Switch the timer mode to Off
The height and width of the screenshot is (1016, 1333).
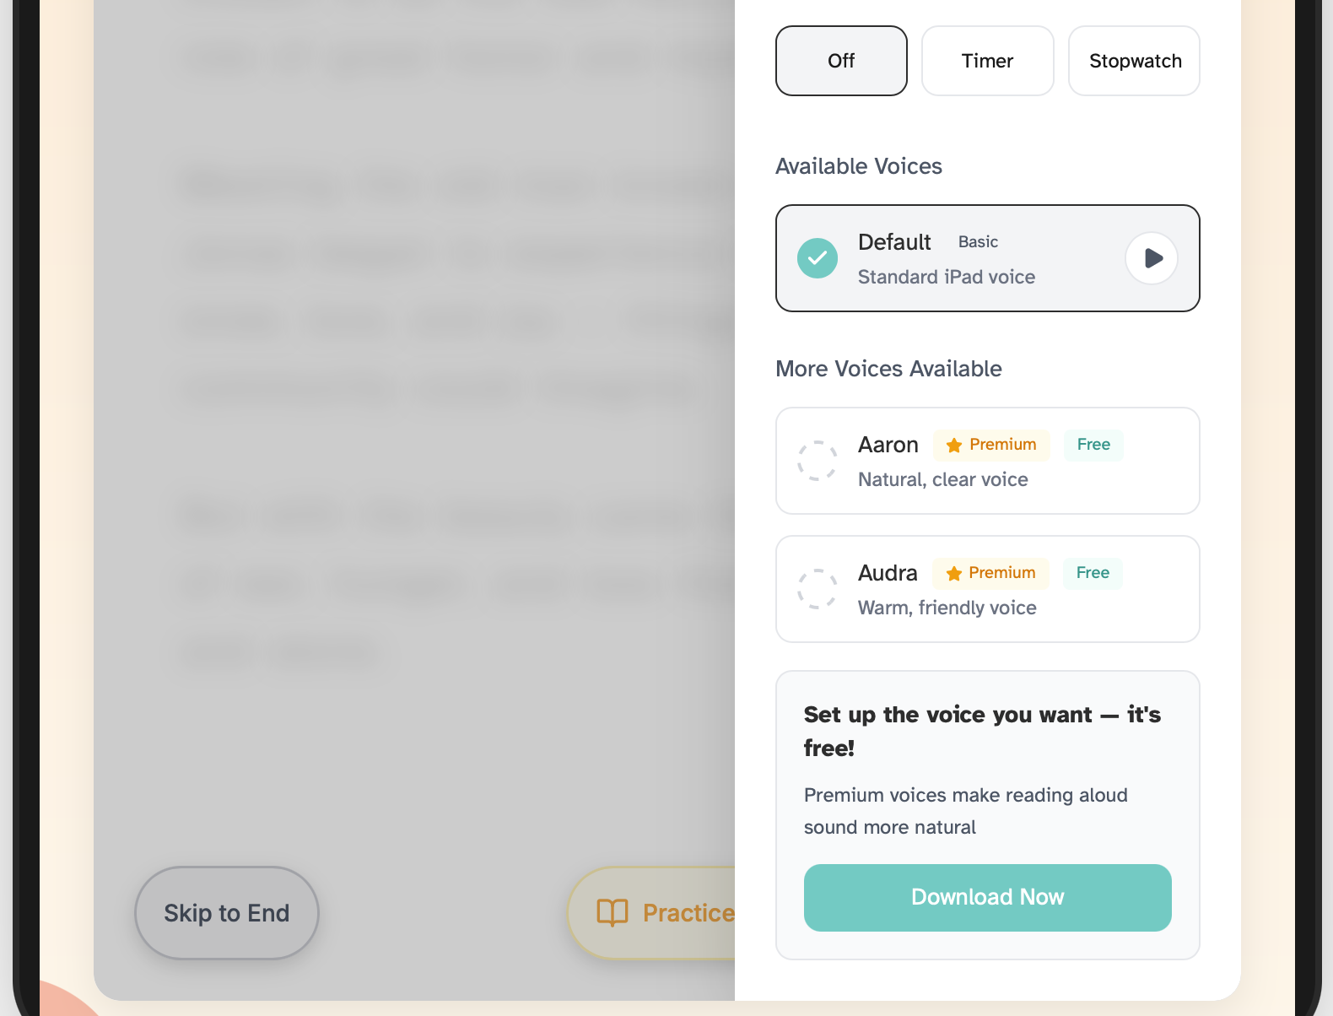point(840,61)
